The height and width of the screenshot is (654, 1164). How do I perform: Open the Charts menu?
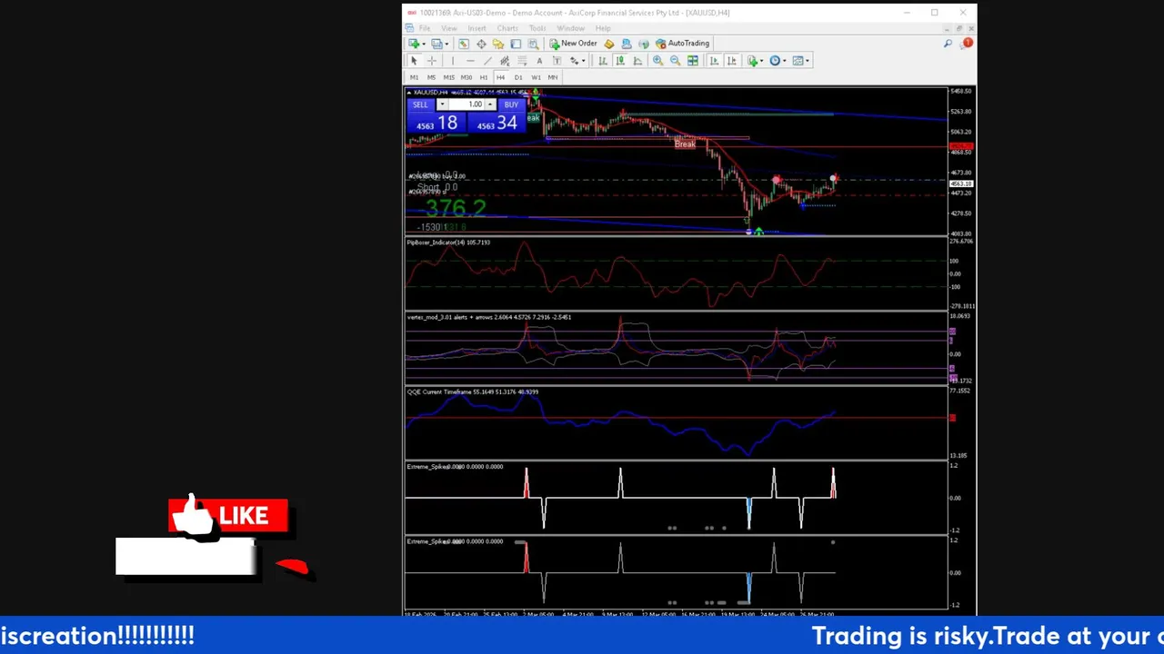[x=507, y=28]
